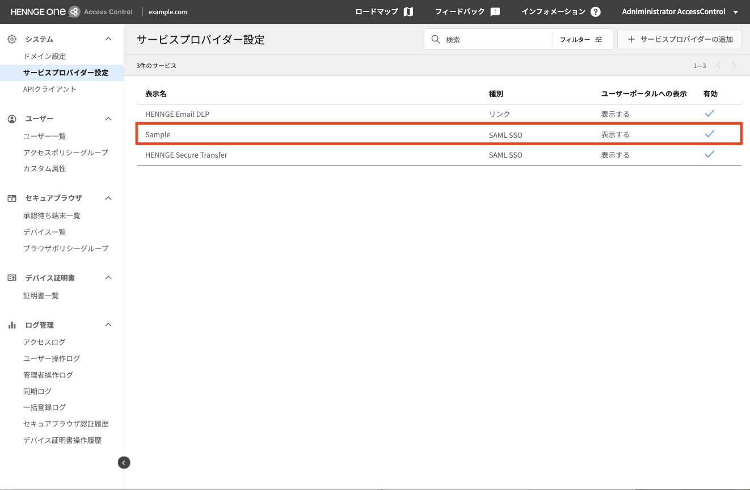
Task: Click SAML SSO in the Sample row
Action: (505, 134)
